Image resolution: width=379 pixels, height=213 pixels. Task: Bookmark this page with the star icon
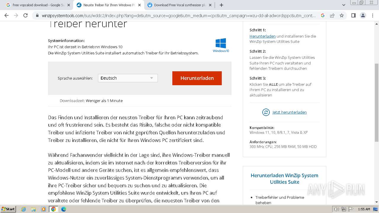point(342,15)
